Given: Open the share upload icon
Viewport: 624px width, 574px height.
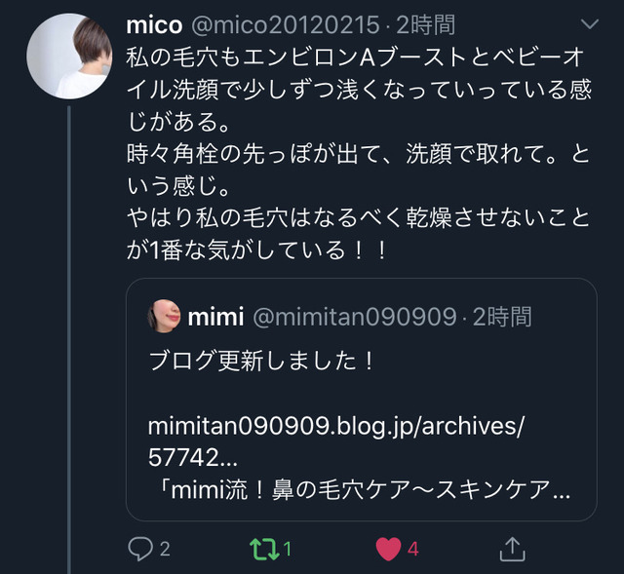Looking at the screenshot, I should 513,549.
